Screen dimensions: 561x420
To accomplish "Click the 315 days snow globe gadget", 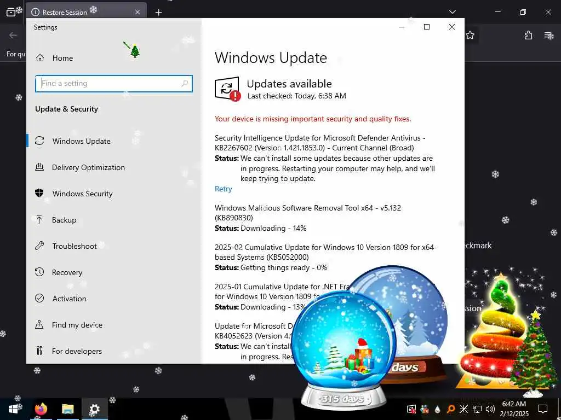I will pos(344,350).
